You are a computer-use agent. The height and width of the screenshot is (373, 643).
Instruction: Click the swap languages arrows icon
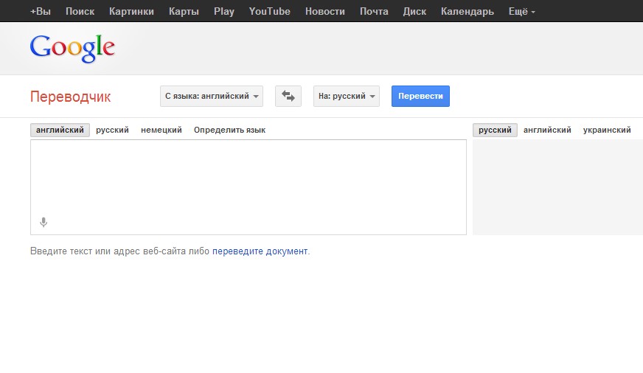(288, 97)
